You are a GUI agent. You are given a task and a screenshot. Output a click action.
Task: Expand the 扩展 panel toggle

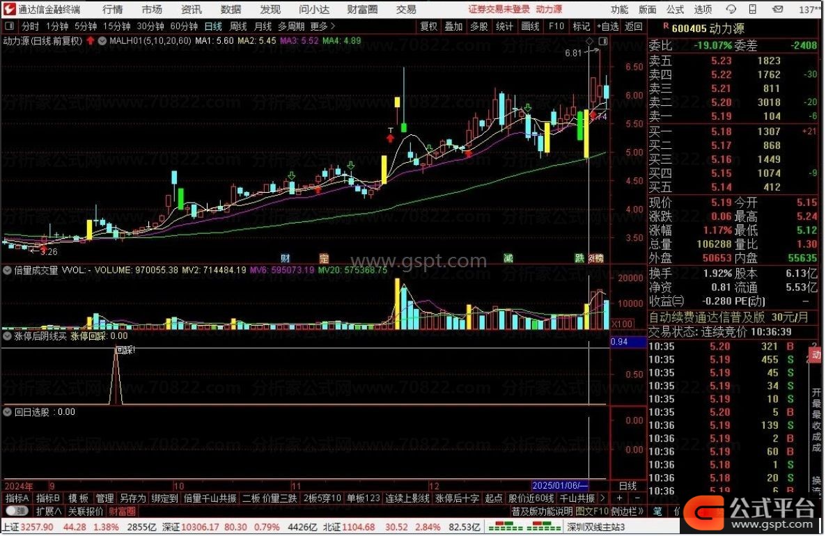pos(49,511)
